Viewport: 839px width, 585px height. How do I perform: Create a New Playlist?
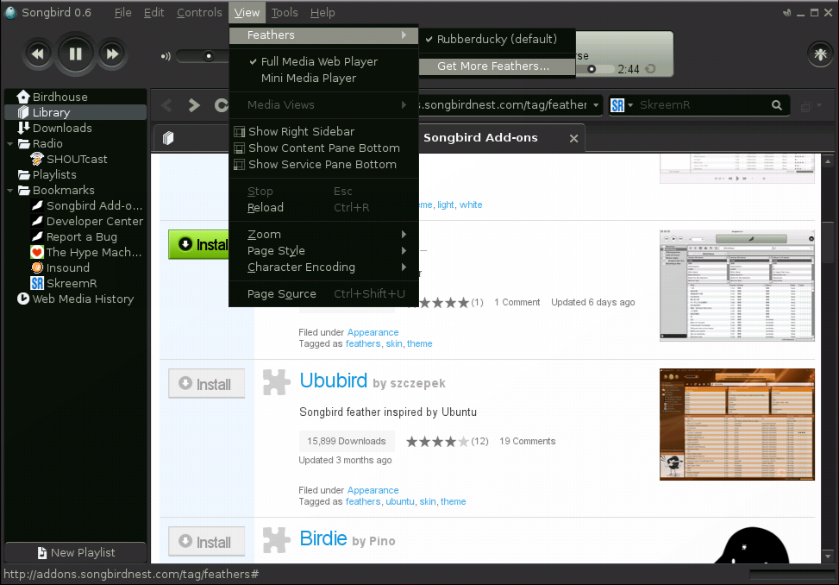click(75, 552)
